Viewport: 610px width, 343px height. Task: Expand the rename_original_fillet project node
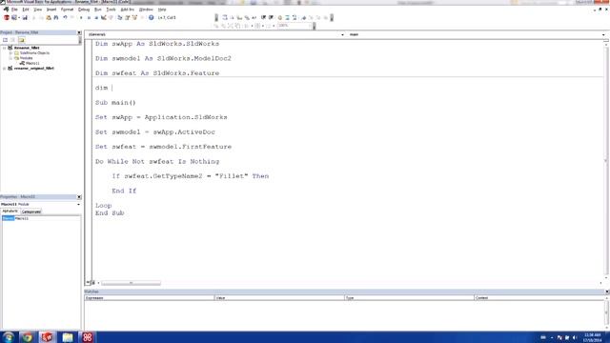tap(4, 69)
